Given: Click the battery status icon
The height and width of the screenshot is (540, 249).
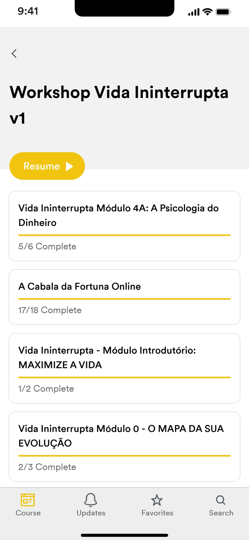Looking at the screenshot, I should click(223, 12).
